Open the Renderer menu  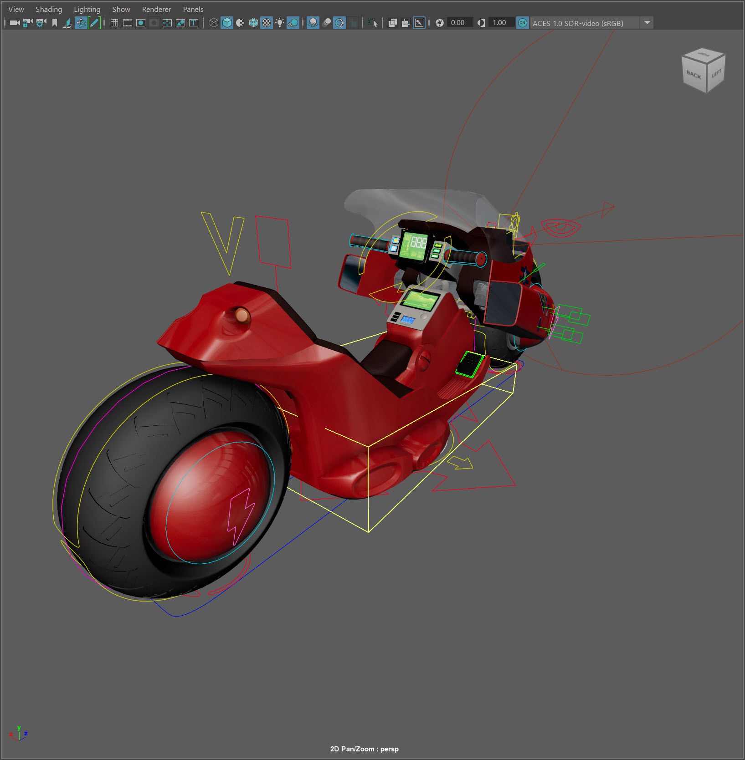coord(156,9)
